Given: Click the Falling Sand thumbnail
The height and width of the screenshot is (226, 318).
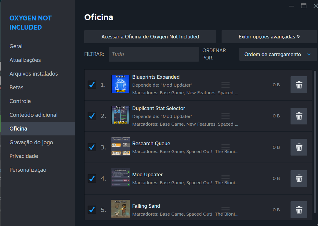Looking at the screenshot, I should click(x=121, y=209).
